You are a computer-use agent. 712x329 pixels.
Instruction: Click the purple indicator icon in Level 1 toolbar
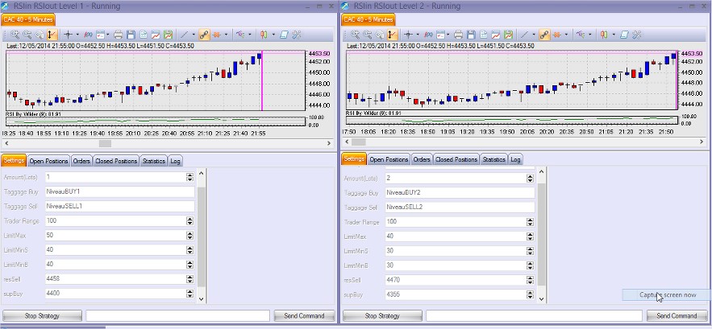pyautogui.click(x=239, y=35)
